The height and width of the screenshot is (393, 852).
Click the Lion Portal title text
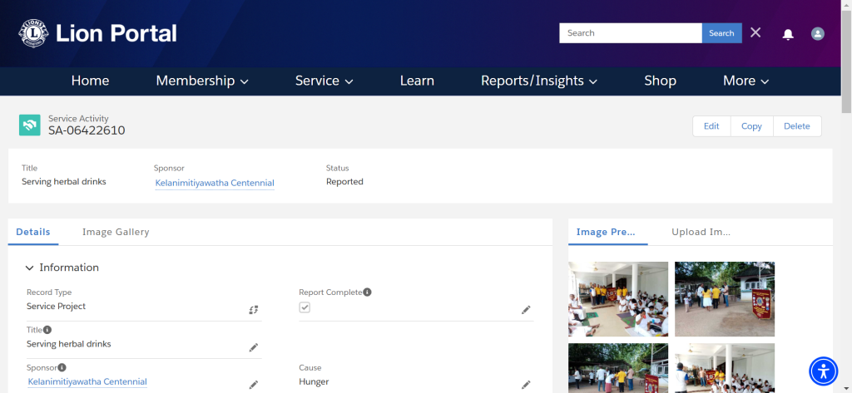[116, 34]
